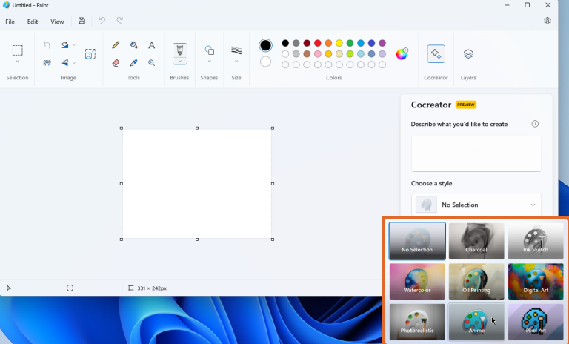The image size is (569, 344).
Task: Click the Crop image icon
Action: pyautogui.click(x=47, y=44)
